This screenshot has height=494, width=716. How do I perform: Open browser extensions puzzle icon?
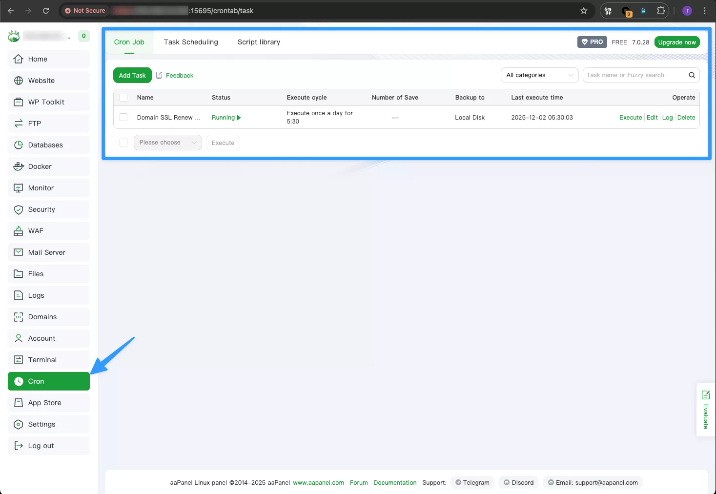661,11
